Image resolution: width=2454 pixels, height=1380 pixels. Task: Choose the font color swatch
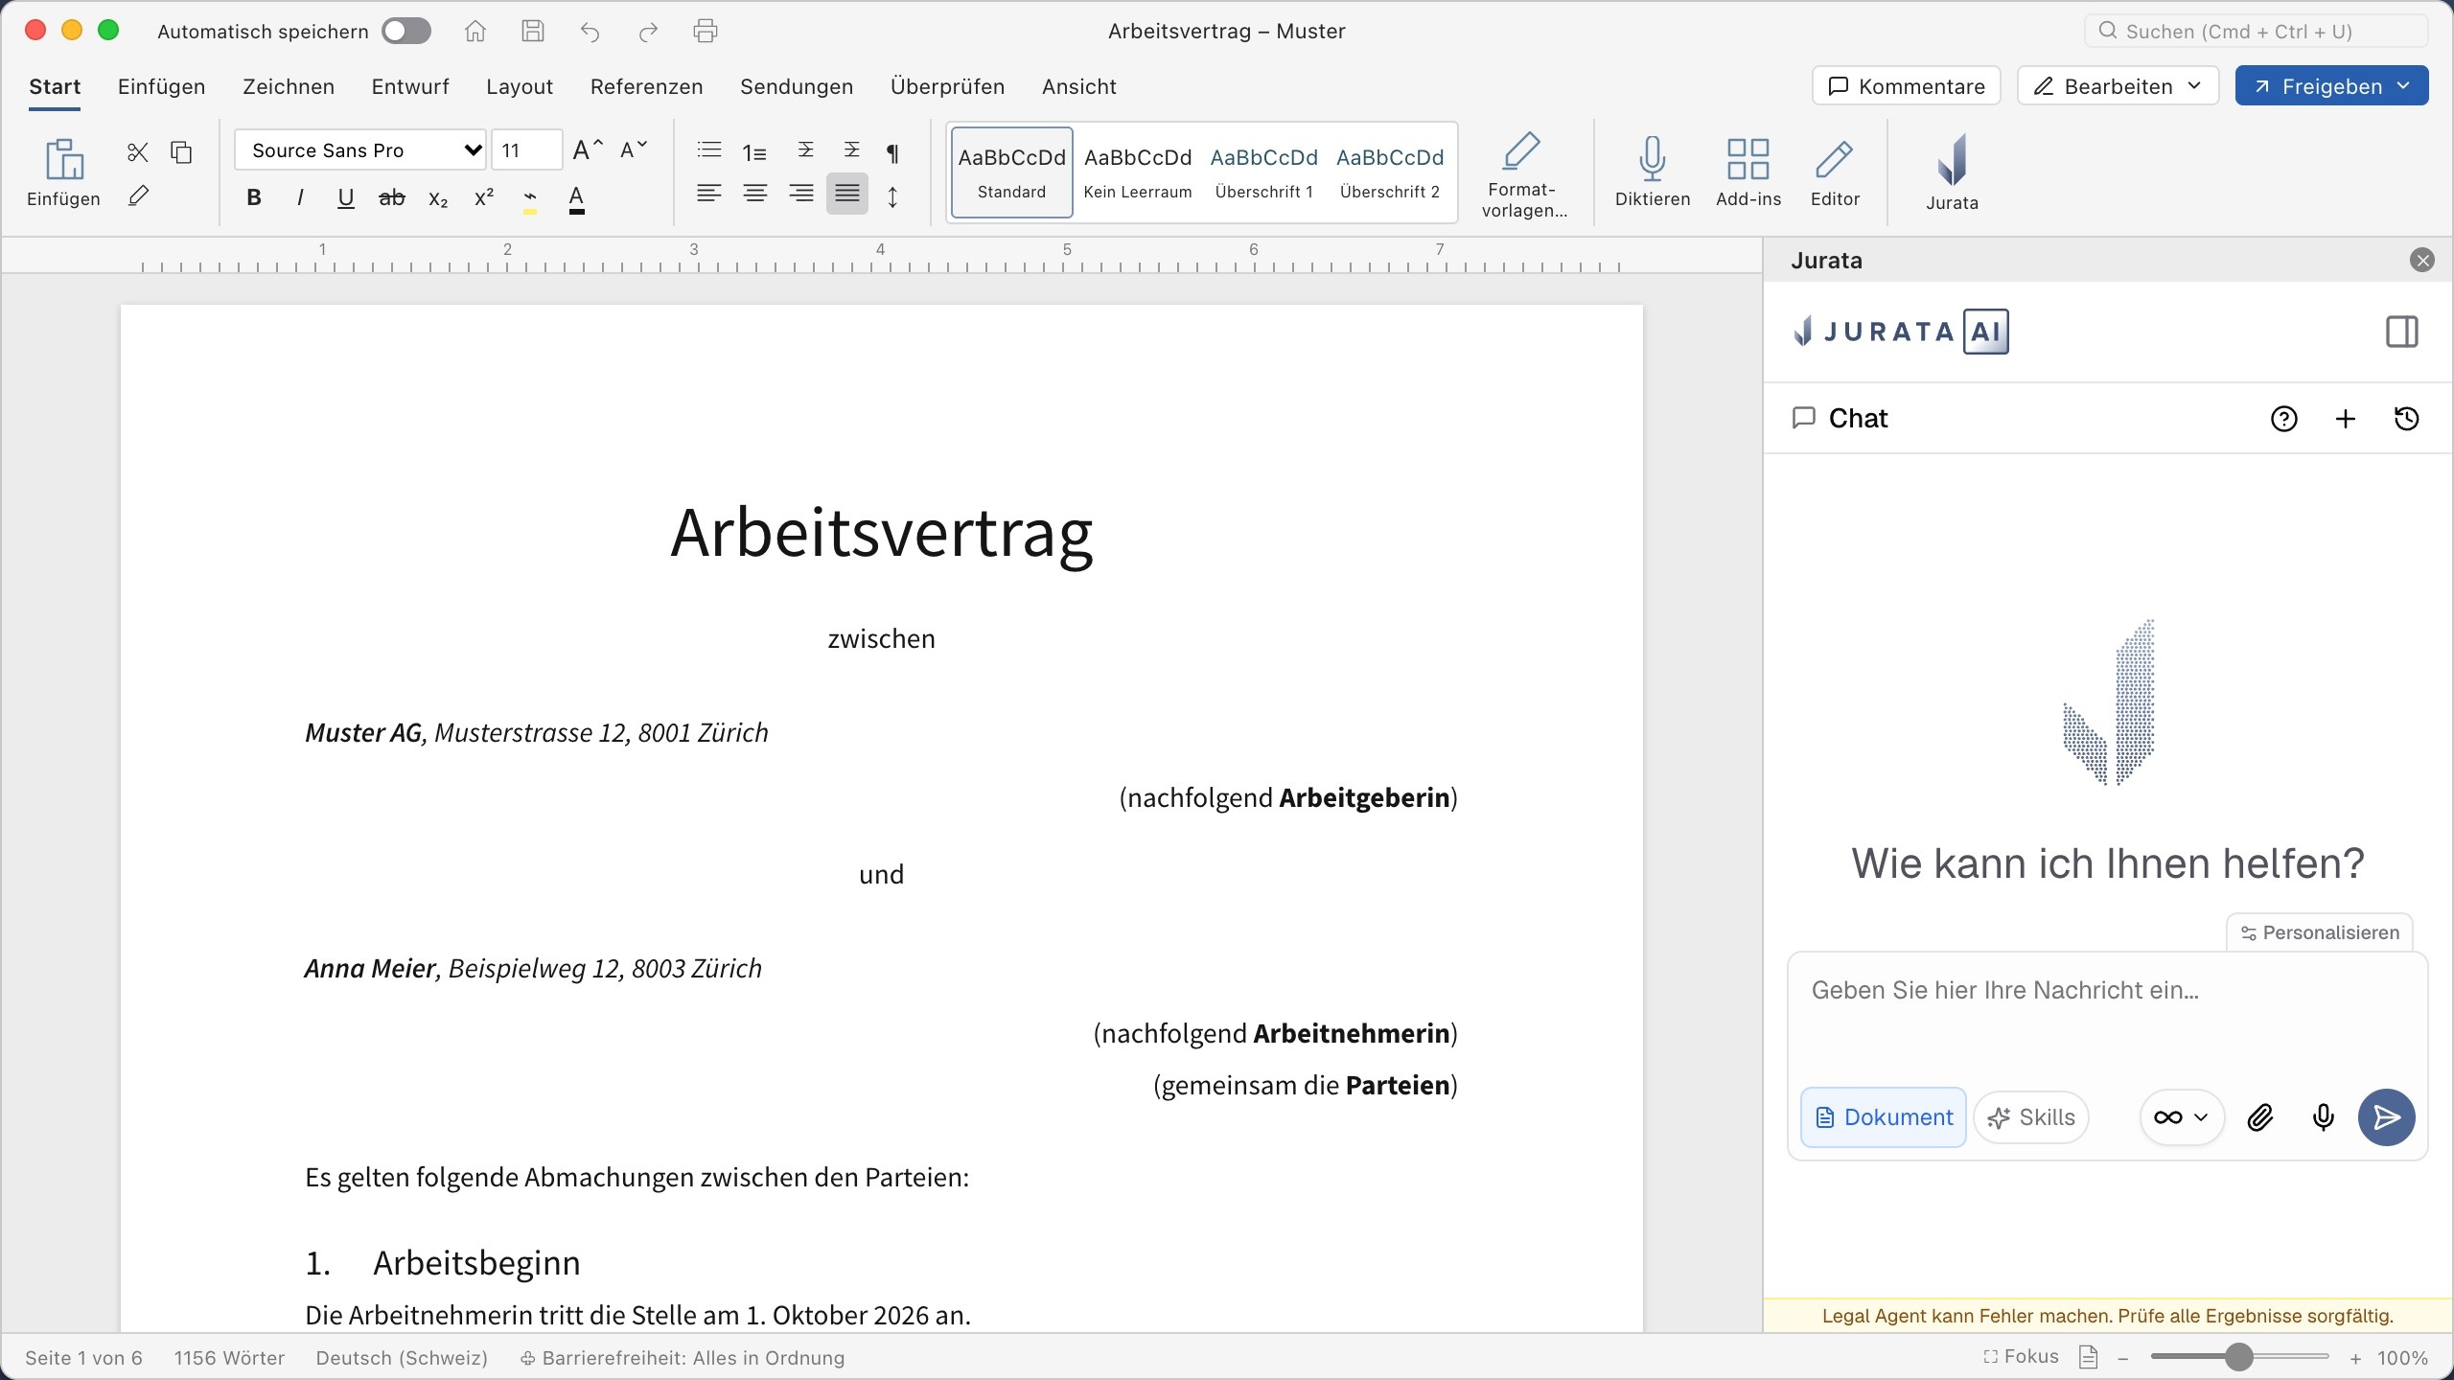(x=576, y=198)
